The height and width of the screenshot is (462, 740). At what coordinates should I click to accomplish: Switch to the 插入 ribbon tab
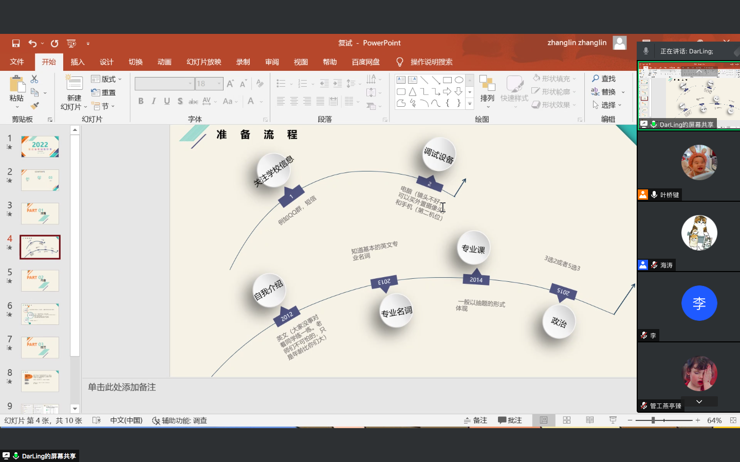click(78, 62)
